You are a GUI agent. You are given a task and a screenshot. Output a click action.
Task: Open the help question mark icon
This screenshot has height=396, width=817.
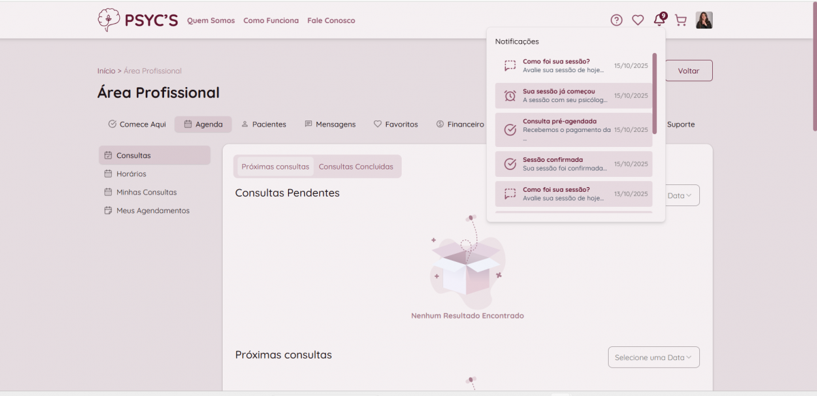(x=616, y=20)
